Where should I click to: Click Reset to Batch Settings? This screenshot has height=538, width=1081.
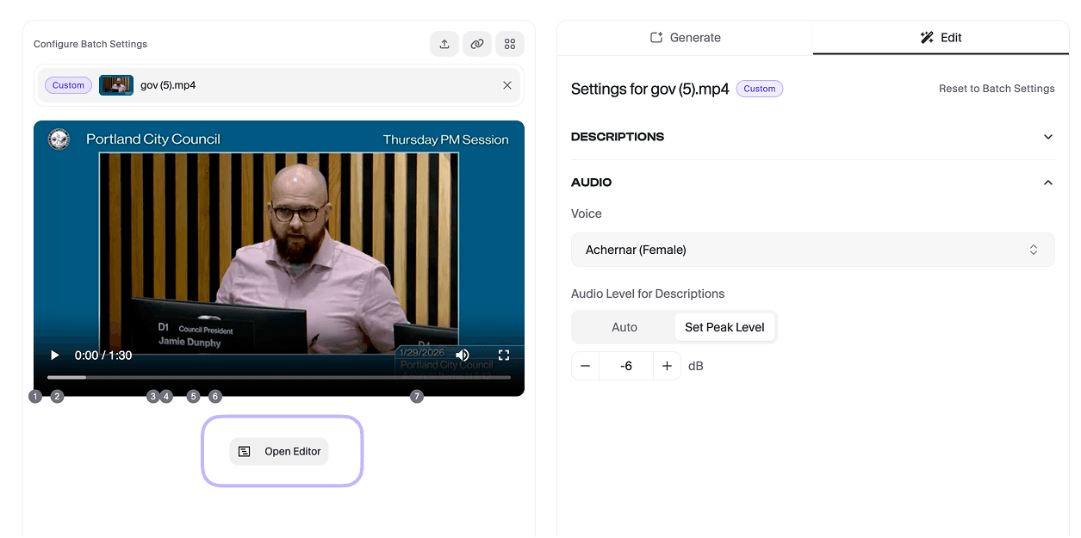(996, 88)
